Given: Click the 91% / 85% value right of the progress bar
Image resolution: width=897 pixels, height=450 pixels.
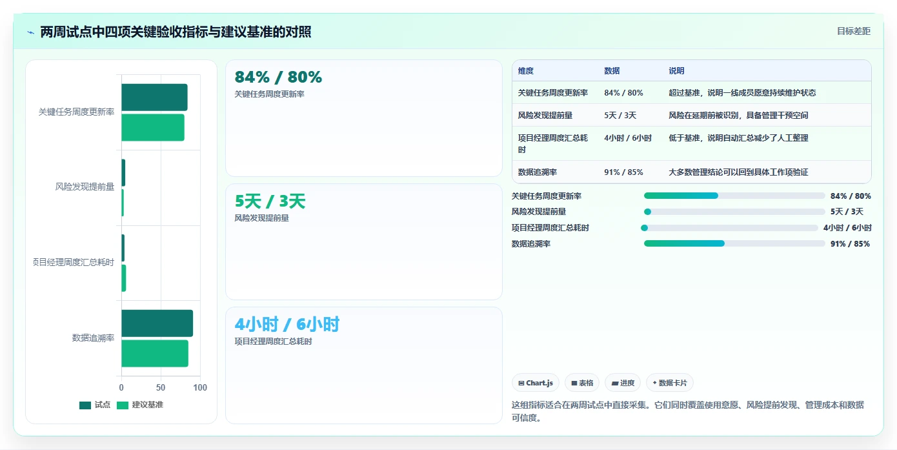Looking at the screenshot, I should tap(850, 244).
